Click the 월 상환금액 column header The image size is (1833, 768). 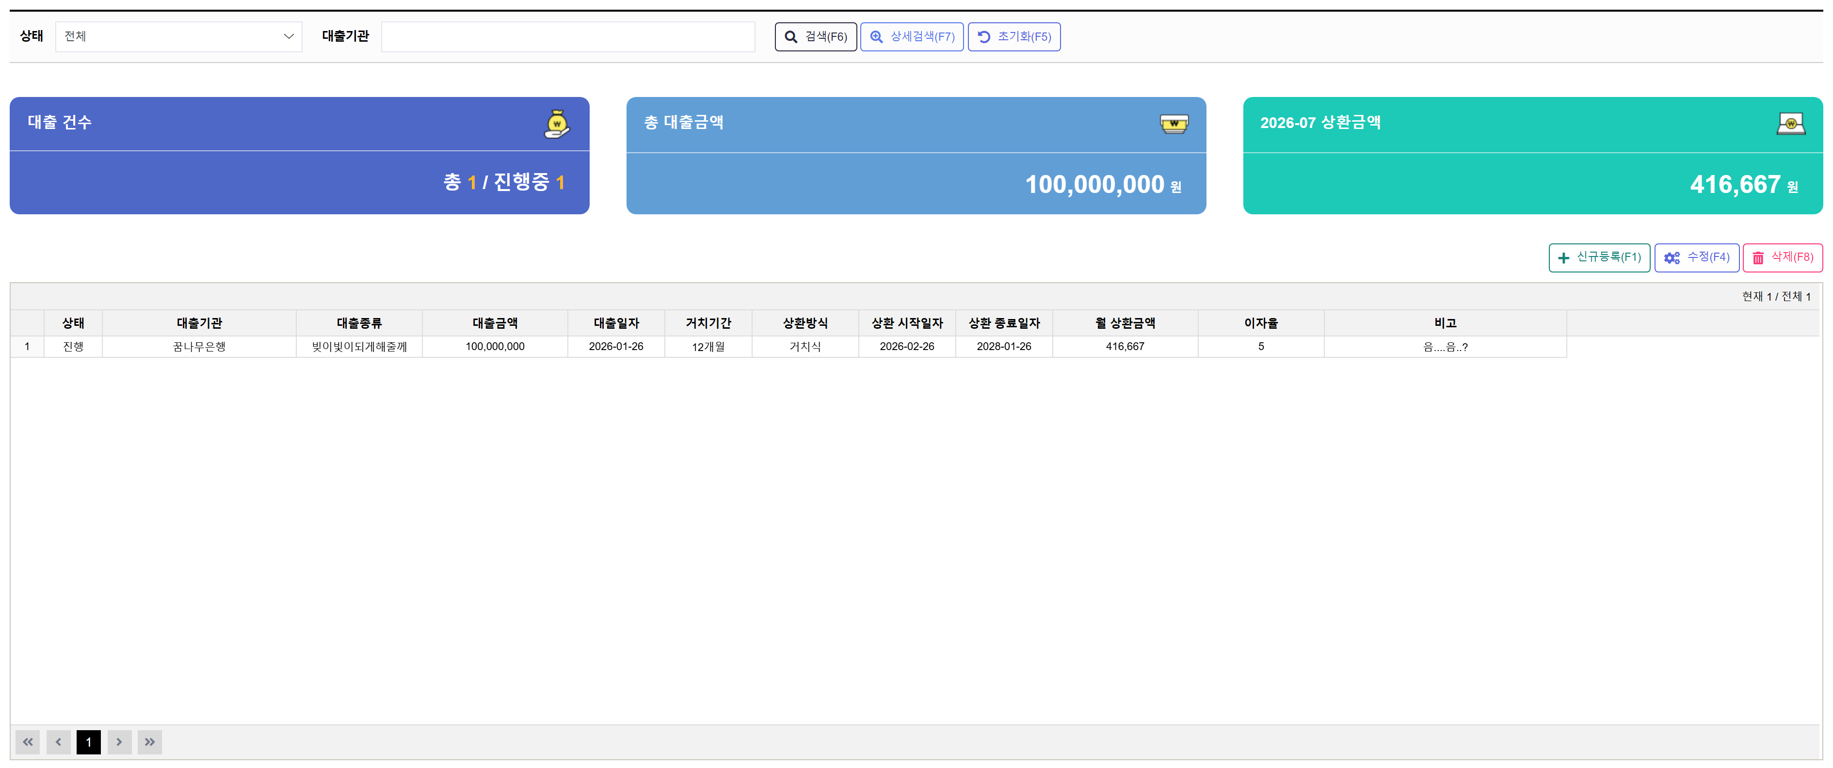pyautogui.click(x=1125, y=323)
